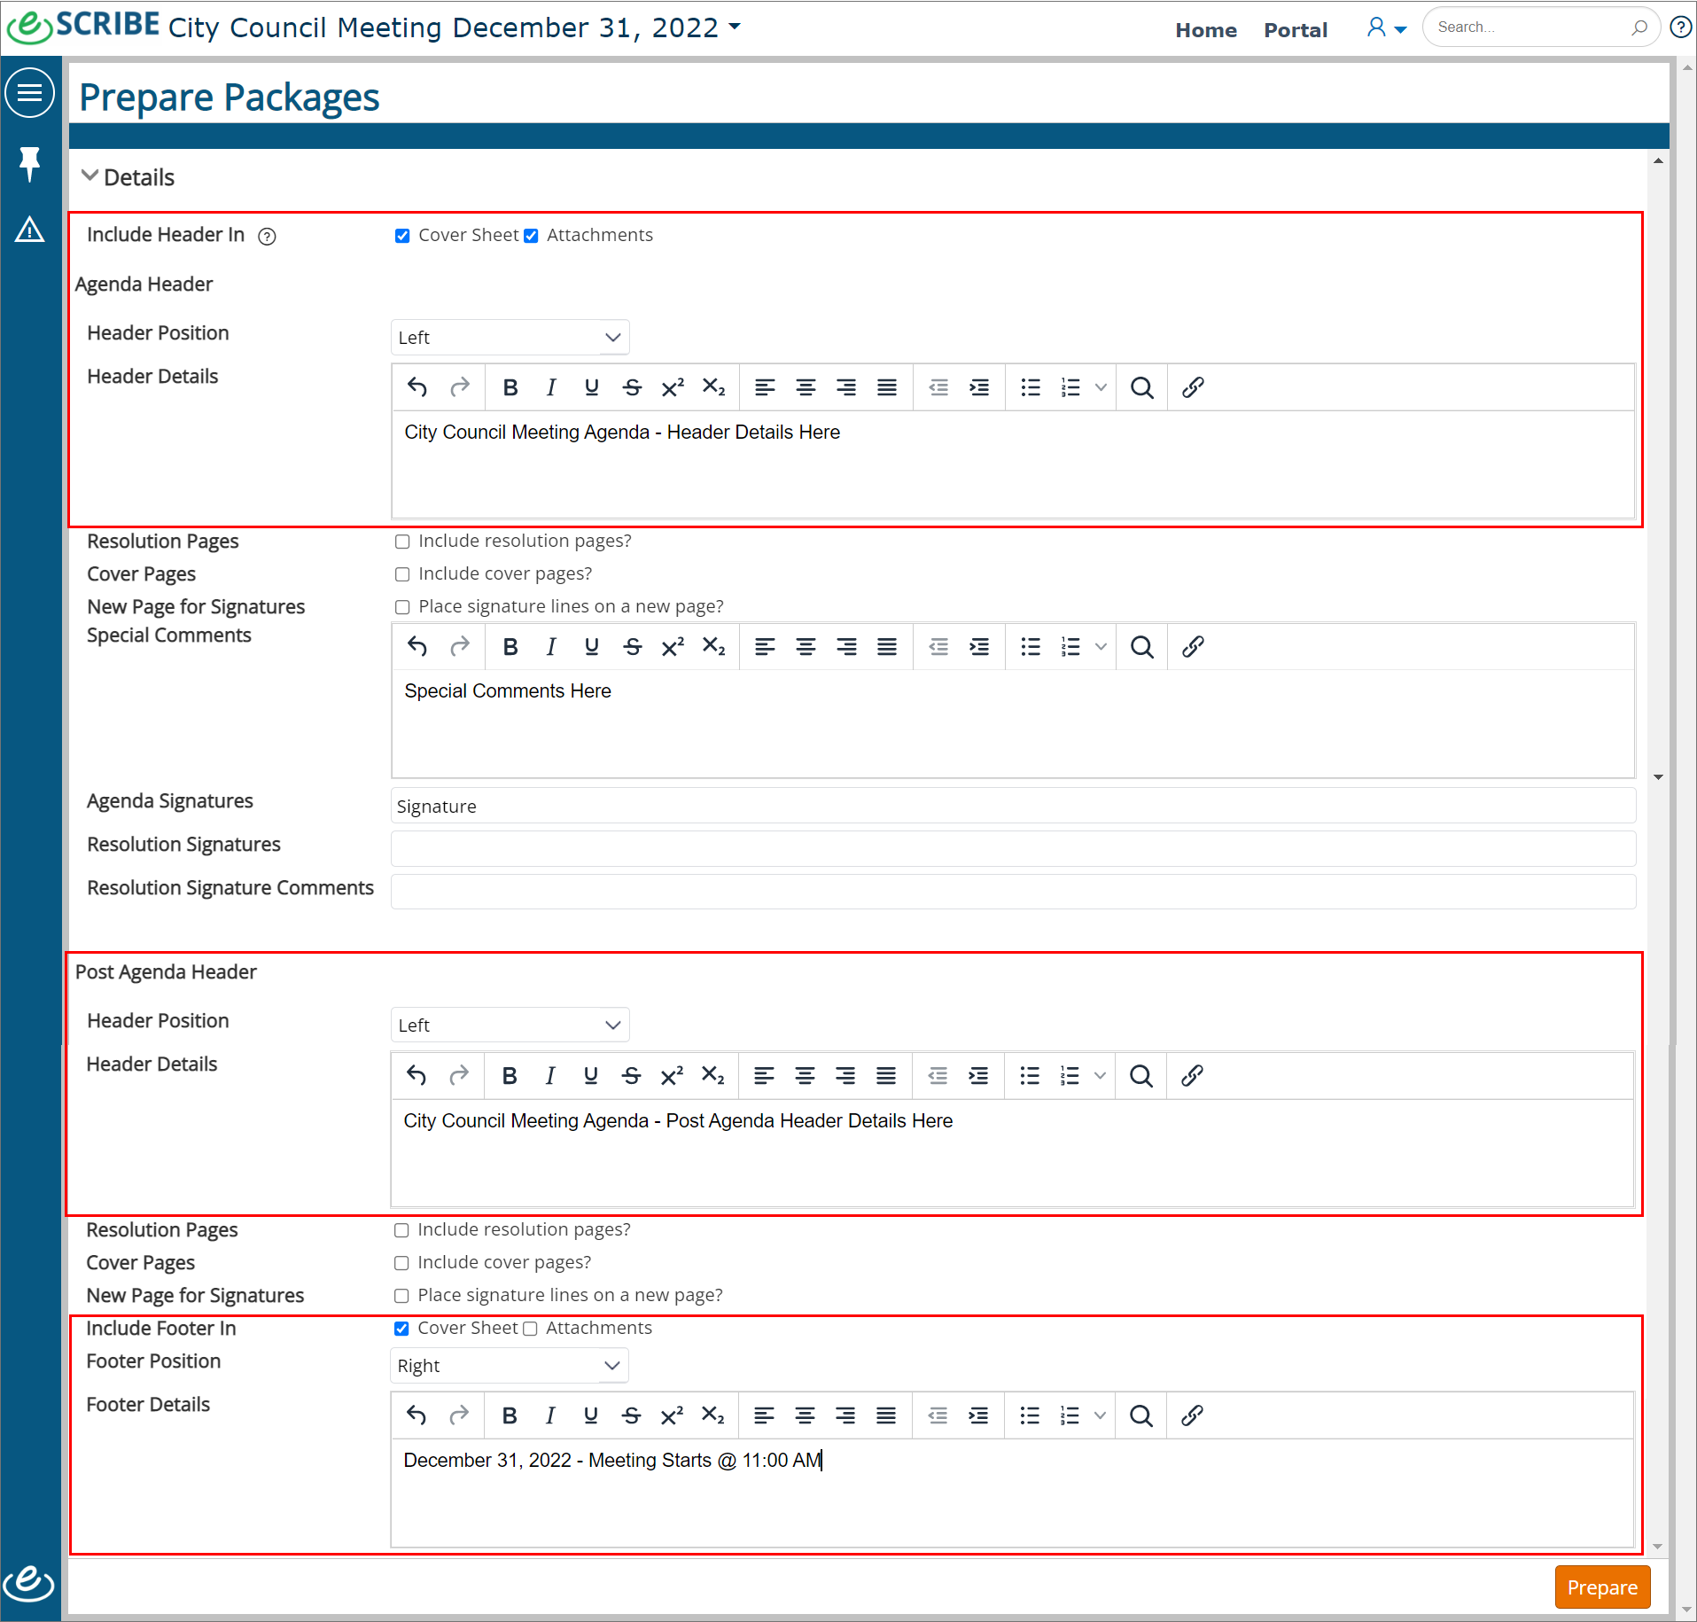
Task: Open the meeting title dropdown arrow
Action: click(x=735, y=27)
